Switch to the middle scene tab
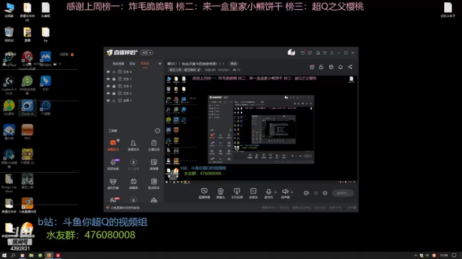This screenshot has height=259, width=462. click(132, 63)
